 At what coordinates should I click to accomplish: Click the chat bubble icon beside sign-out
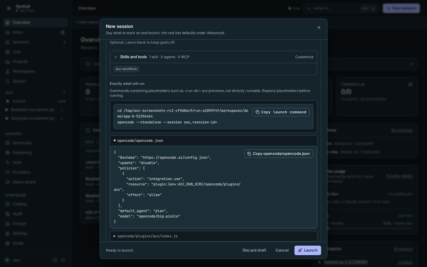coord(55,260)
